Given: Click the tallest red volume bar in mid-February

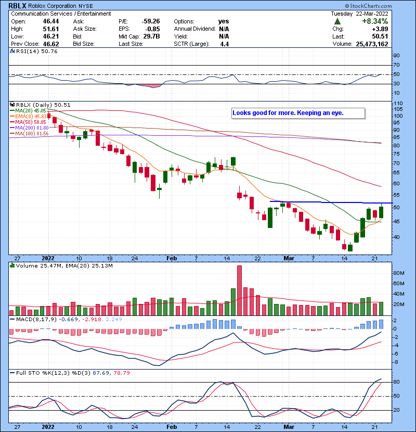Looking at the screenshot, I should click(239, 290).
